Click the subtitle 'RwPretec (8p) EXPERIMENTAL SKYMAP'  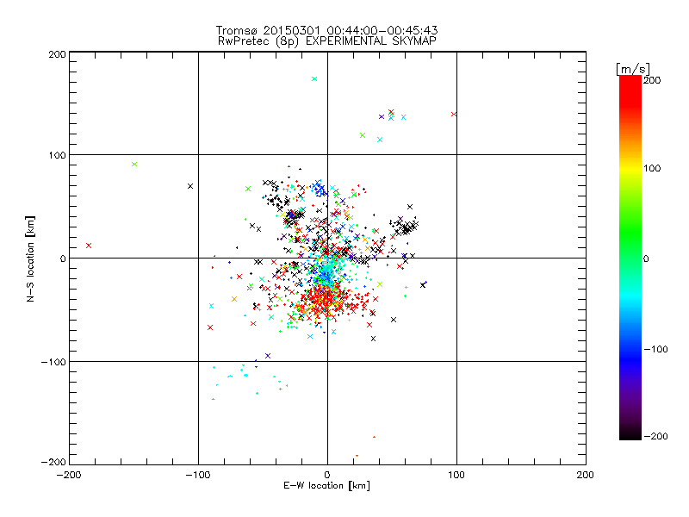[x=327, y=40]
